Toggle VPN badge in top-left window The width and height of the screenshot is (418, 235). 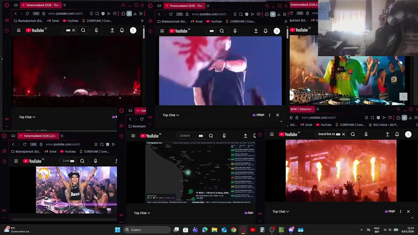click(x=36, y=14)
